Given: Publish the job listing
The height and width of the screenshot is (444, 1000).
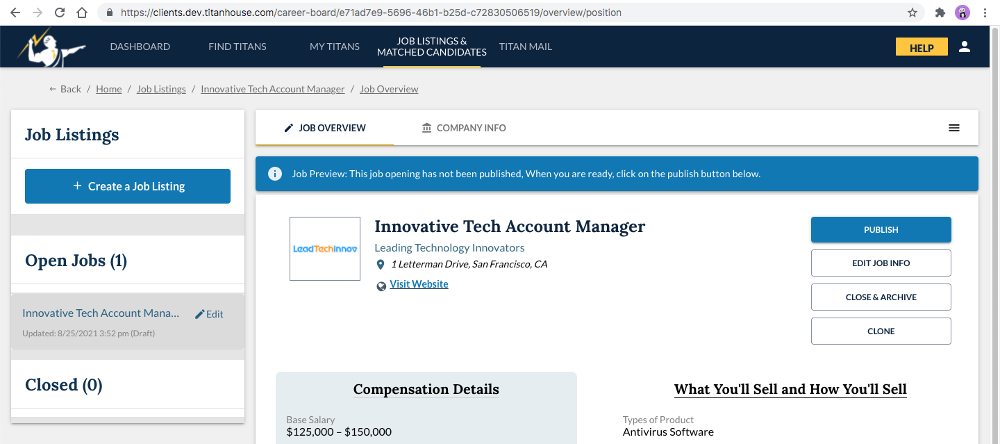Looking at the screenshot, I should click(881, 230).
